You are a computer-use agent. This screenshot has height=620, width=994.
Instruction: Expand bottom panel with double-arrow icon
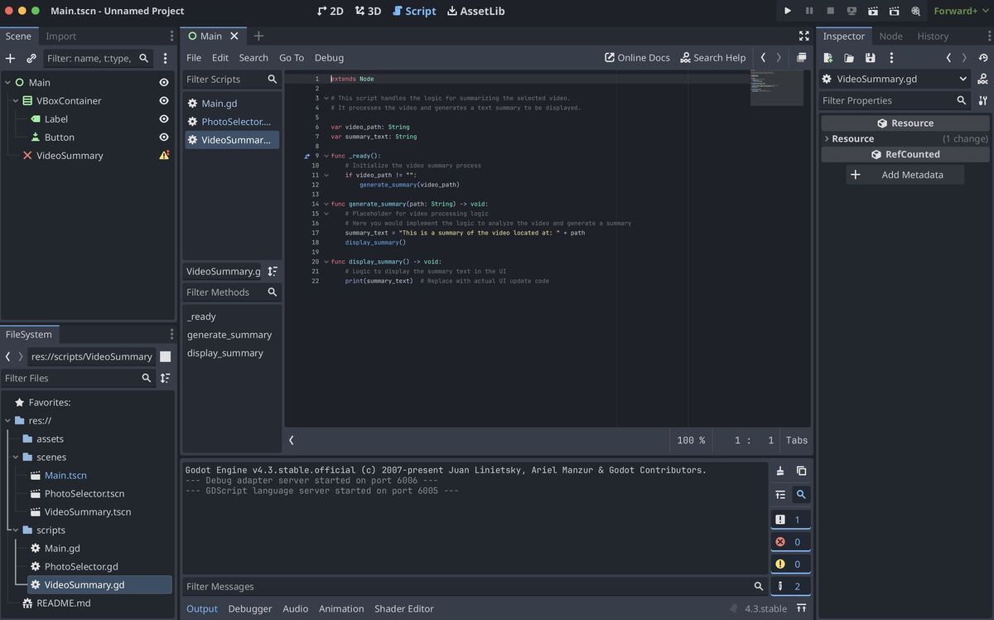coord(801,608)
